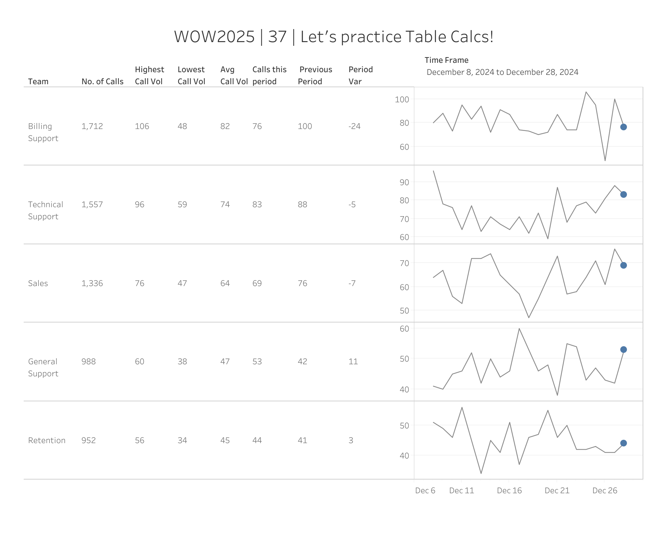Select the Highest Call Vol header
The image size is (667, 534).
coord(149,76)
